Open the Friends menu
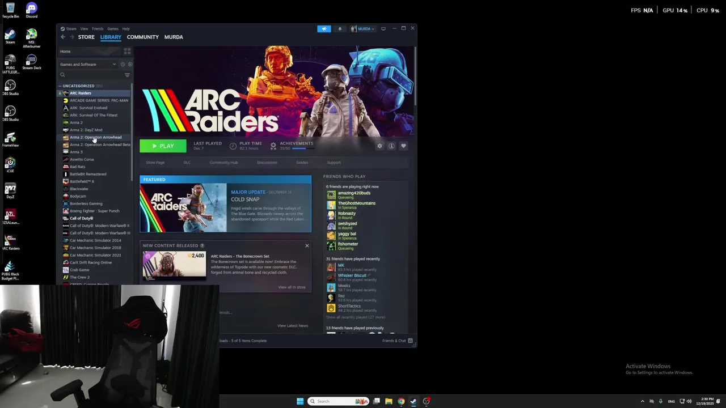The image size is (726, 408). pos(98,28)
